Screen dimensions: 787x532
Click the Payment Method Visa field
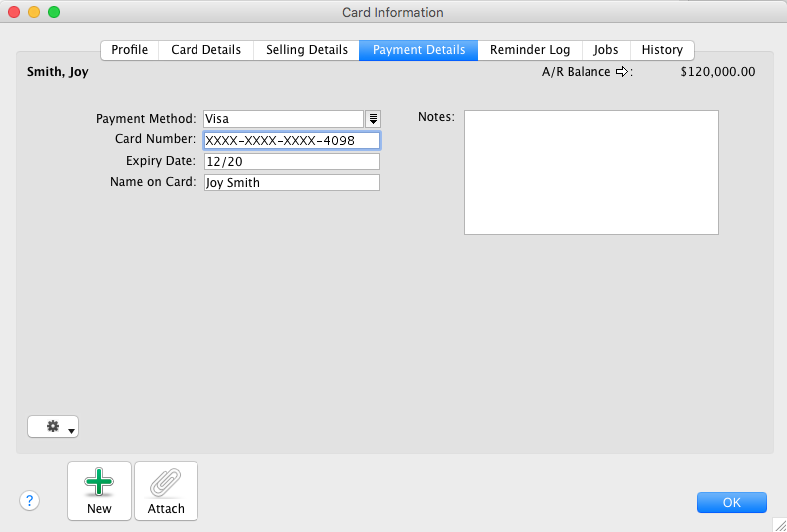click(283, 119)
